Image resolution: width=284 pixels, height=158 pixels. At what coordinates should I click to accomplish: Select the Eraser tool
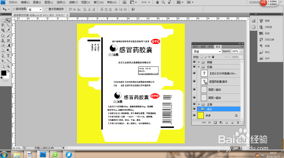tap(3, 46)
